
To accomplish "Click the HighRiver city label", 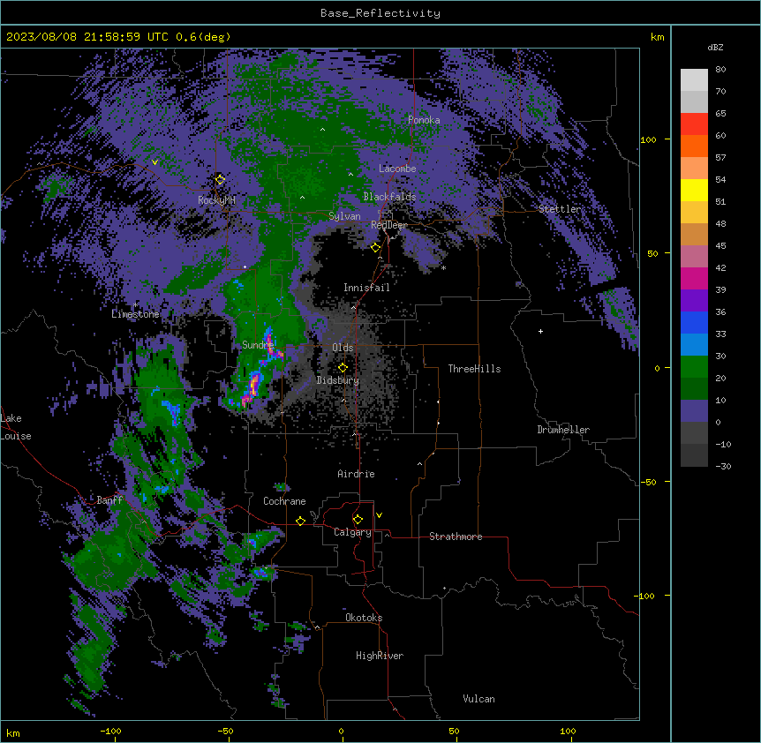I will [x=380, y=656].
